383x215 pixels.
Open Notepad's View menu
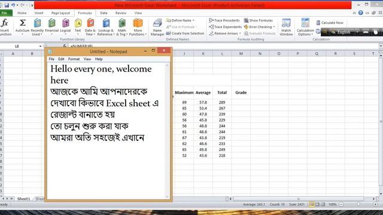coord(87,59)
